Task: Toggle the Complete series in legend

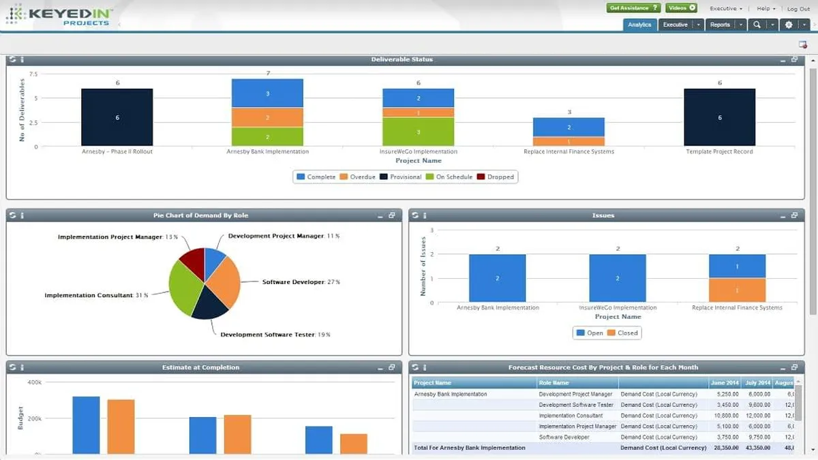Action: [316, 177]
